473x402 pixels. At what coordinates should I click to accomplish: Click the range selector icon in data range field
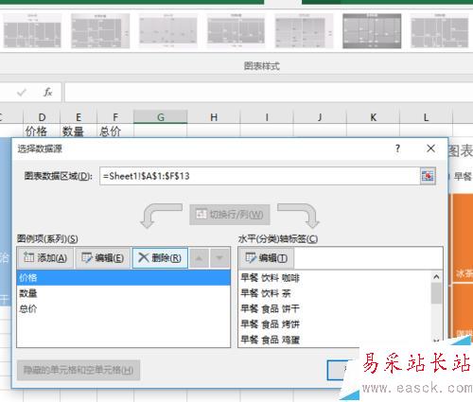[x=428, y=176]
